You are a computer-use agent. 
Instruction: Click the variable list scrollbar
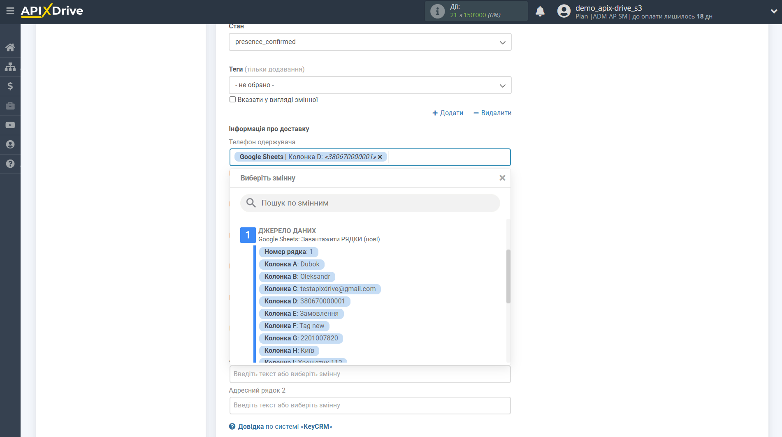(508, 276)
